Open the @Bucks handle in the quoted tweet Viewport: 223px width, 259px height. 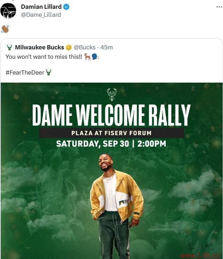pos(85,47)
